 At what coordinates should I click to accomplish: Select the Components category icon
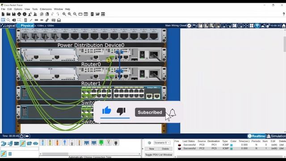click(x=17, y=143)
